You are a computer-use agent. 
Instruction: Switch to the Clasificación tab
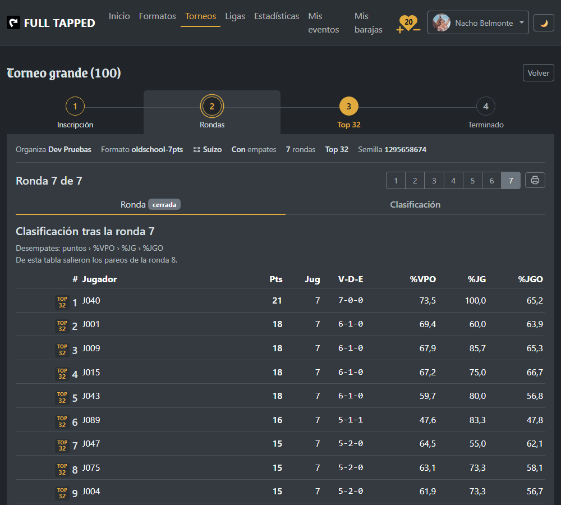pos(415,205)
